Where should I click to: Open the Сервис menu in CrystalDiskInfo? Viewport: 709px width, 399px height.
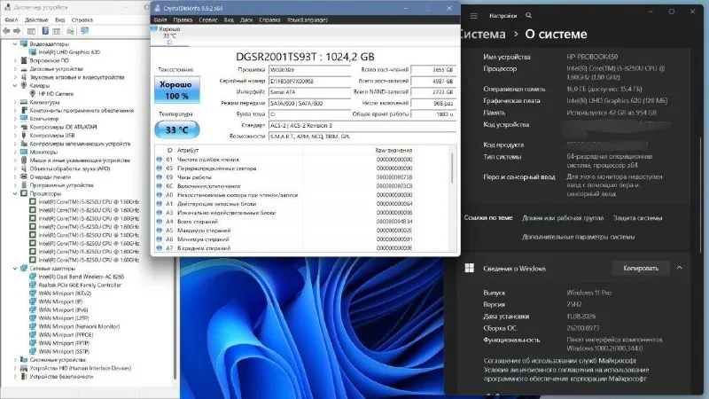[x=208, y=20]
